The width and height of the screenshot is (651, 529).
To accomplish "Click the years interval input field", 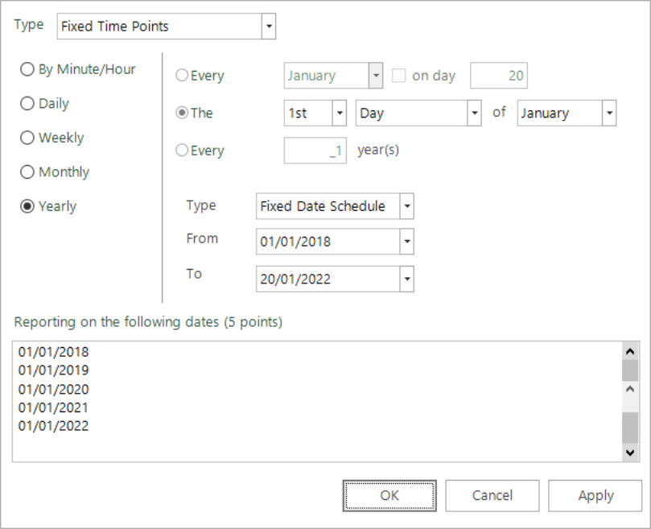I will (315, 151).
